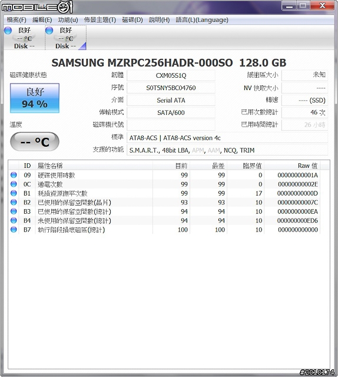This screenshot has height=377, width=338.
Task: Click the NV 快取大小 value field
Action: pos(304,88)
